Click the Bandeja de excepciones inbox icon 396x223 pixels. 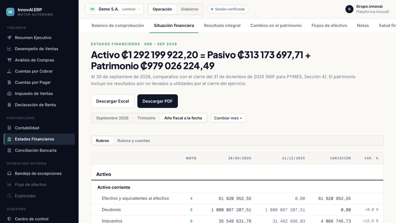tap(9, 173)
